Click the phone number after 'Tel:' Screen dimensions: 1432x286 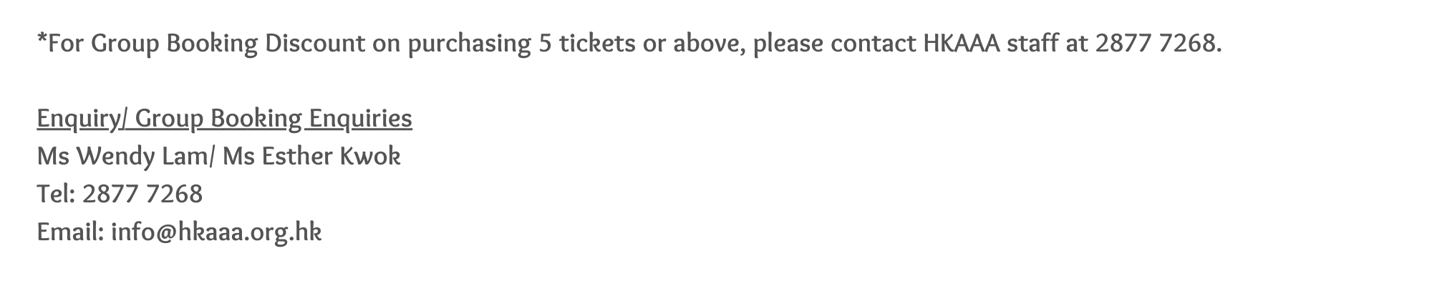[142, 194]
